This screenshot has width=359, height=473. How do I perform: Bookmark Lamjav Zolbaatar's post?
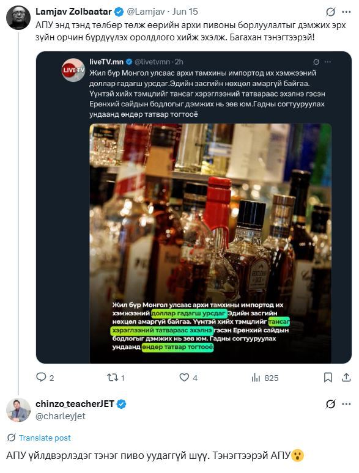328,378
